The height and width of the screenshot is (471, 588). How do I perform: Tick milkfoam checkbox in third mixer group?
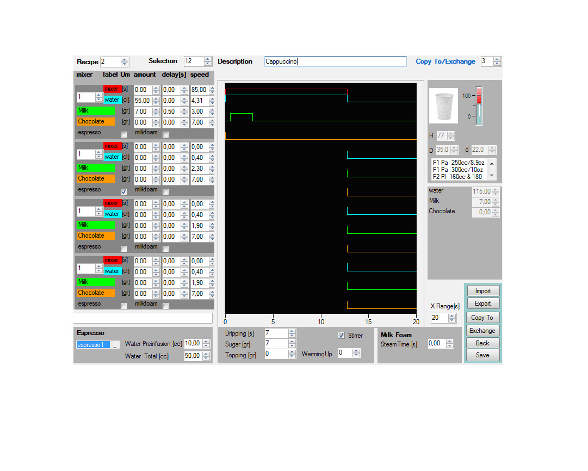(166, 249)
